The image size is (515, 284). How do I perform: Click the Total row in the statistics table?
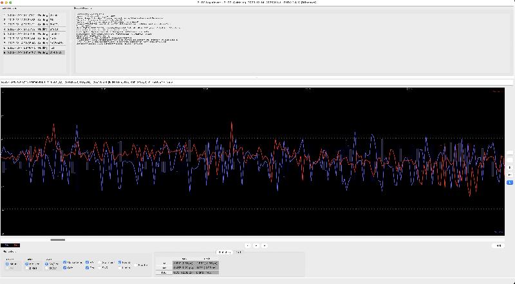coord(187,272)
